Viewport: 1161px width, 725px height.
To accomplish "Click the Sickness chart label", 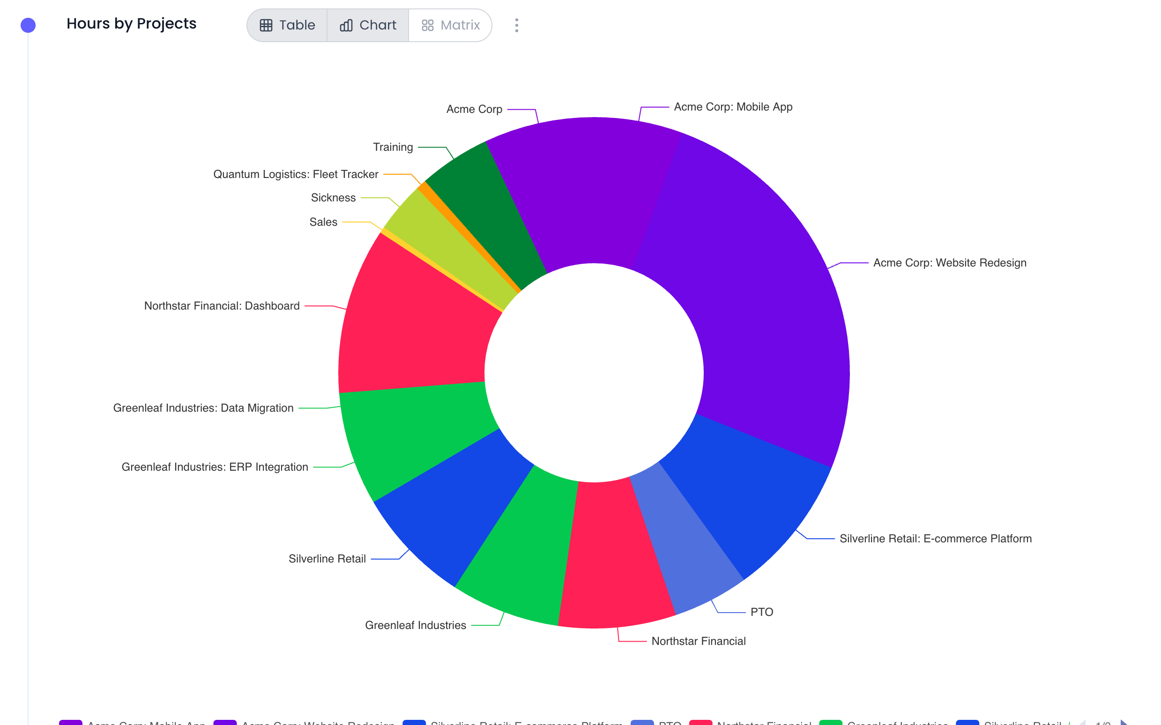I will [x=333, y=198].
